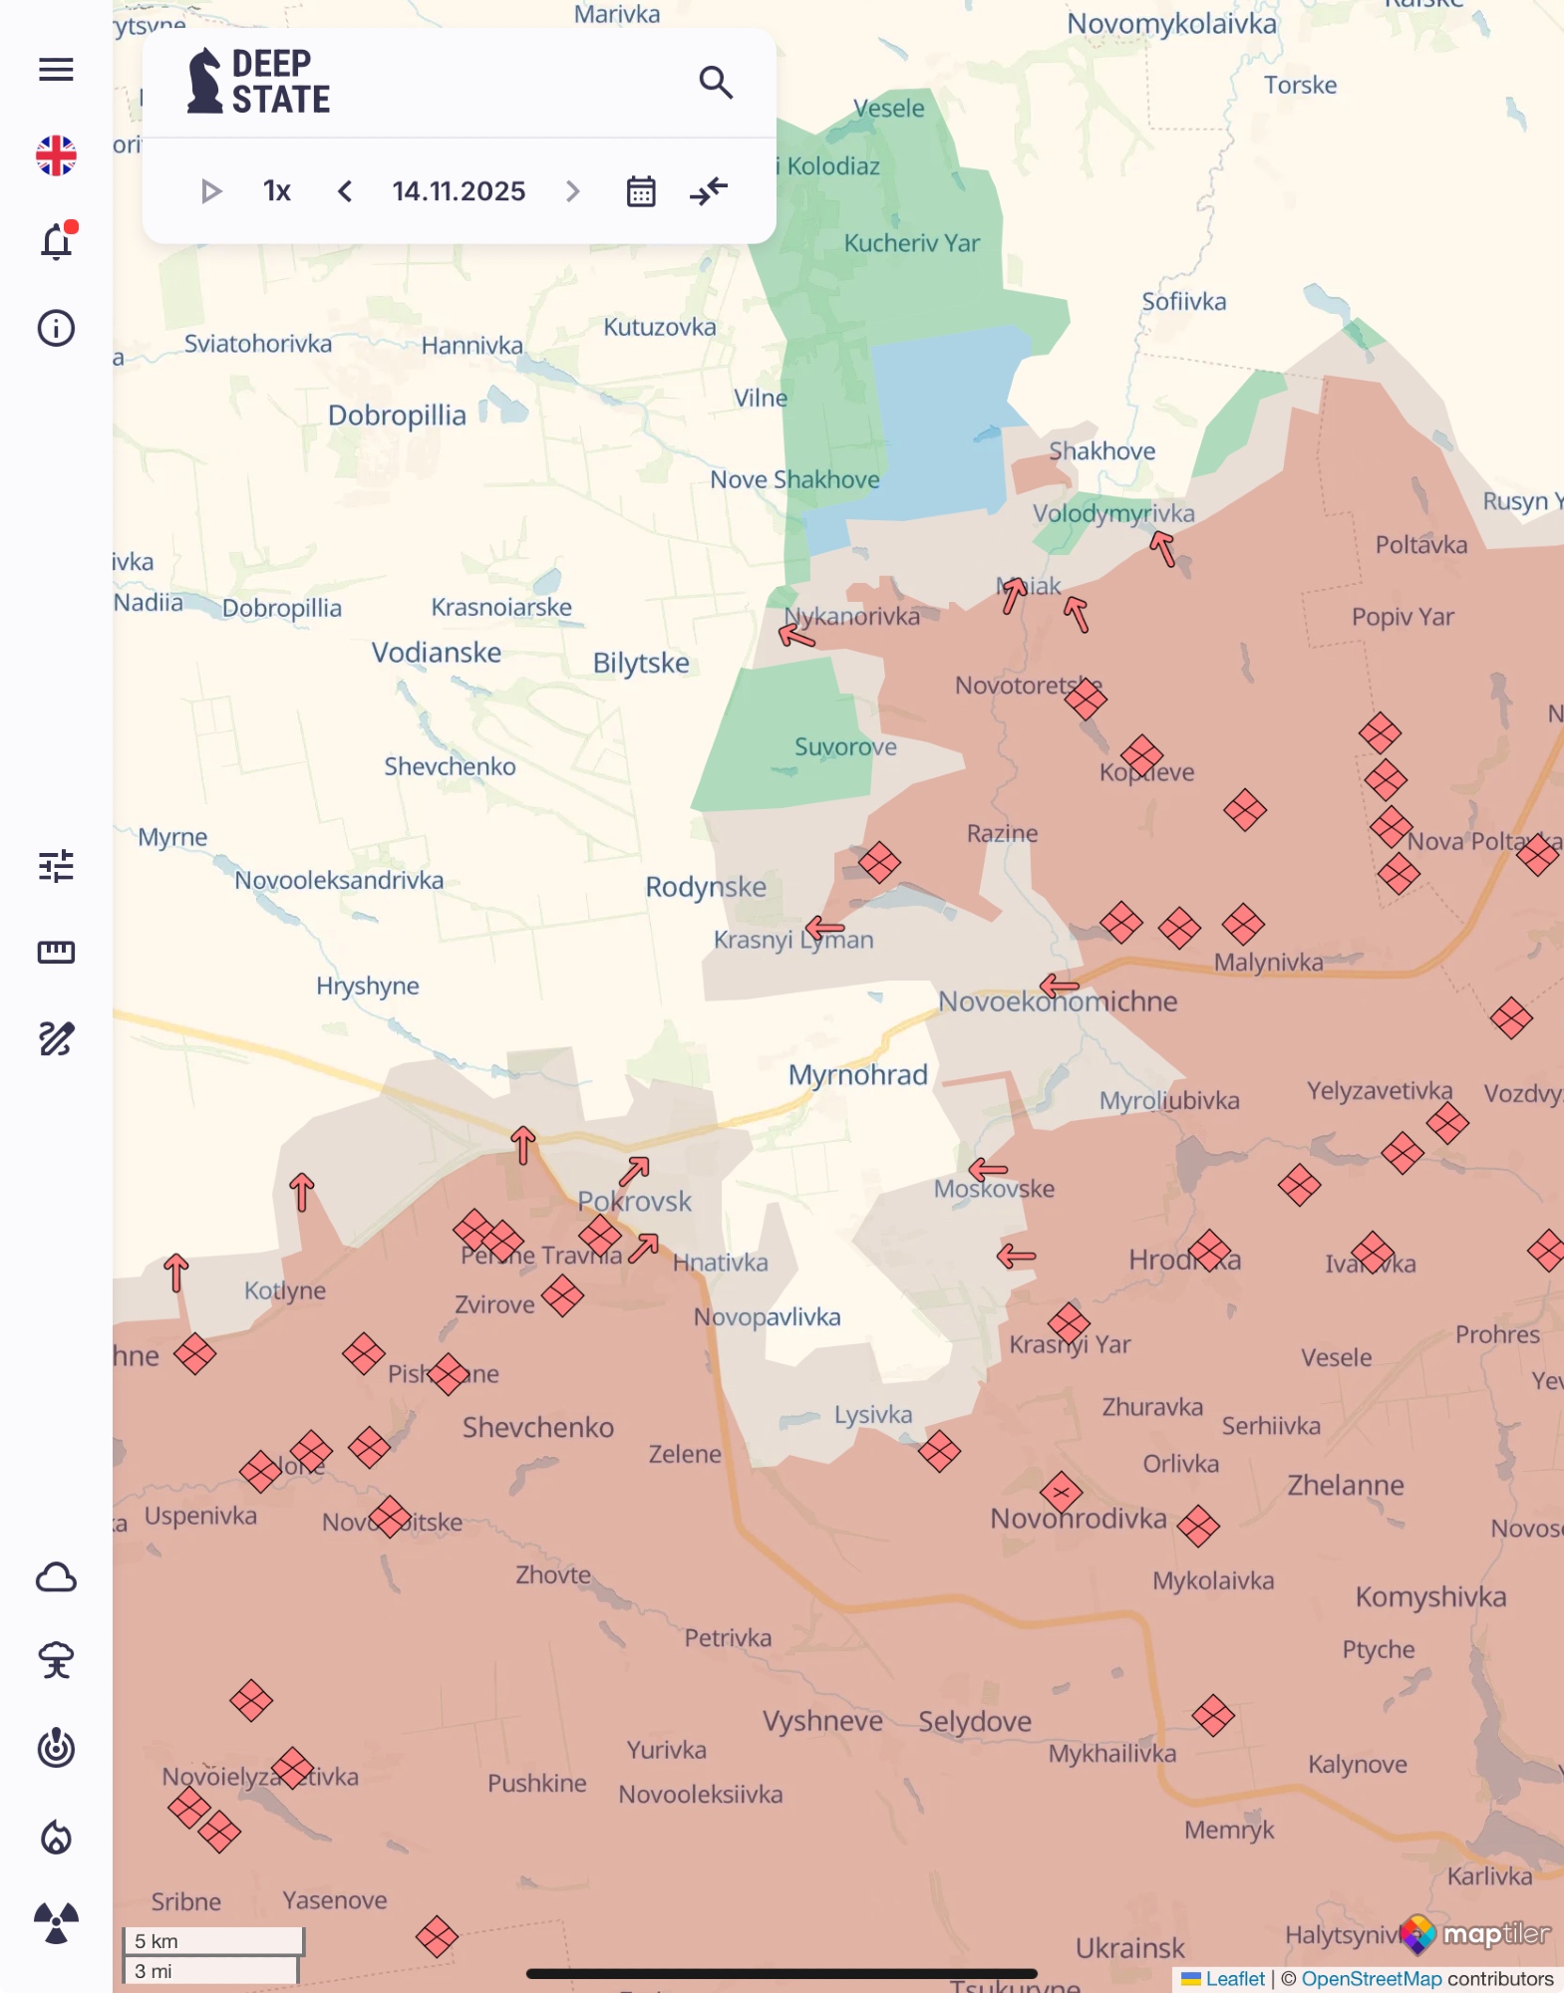Viewport: 1564px width, 1993px height.
Task: Open the notifications bell
Action: (56, 242)
